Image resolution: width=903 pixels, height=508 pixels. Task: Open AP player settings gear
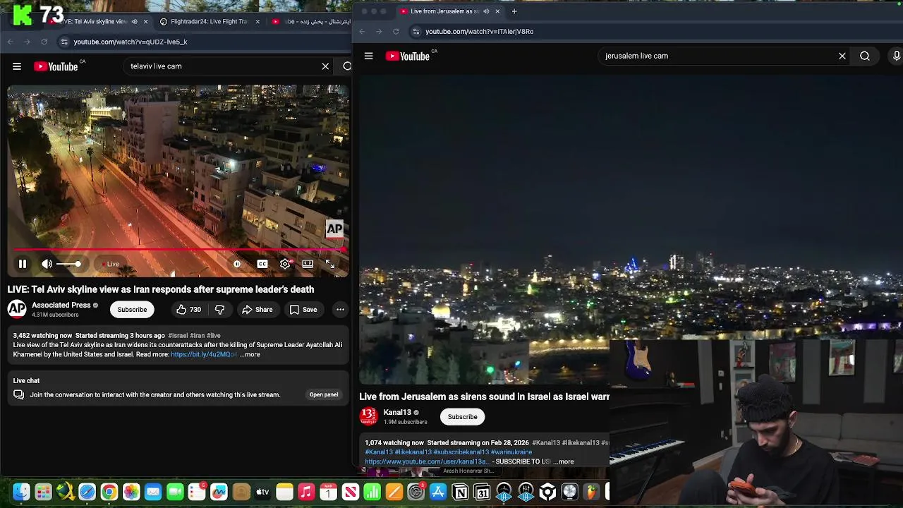(285, 264)
